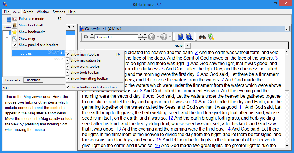Click the Genesis 1:1 reference input field

click(x=116, y=37)
